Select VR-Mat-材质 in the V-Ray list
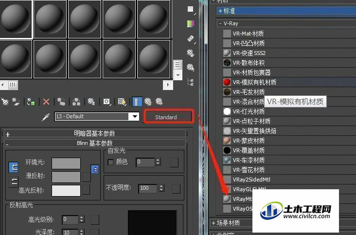This screenshot has width=356, height=235. pyautogui.click(x=289, y=34)
